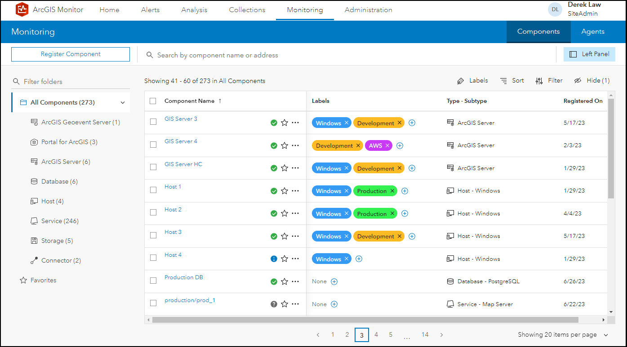Open the Home menu
This screenshot has height=347, width=627.
pyautogui.click(x=109, y=10)
